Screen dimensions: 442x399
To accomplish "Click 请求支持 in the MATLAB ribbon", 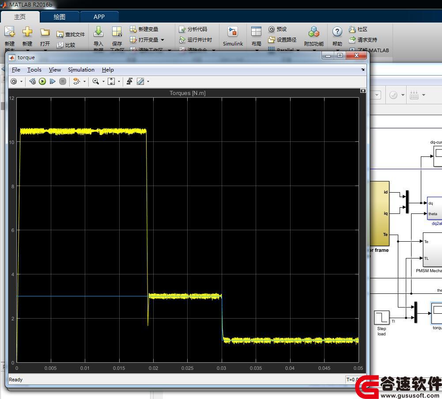I will point(363,40).
